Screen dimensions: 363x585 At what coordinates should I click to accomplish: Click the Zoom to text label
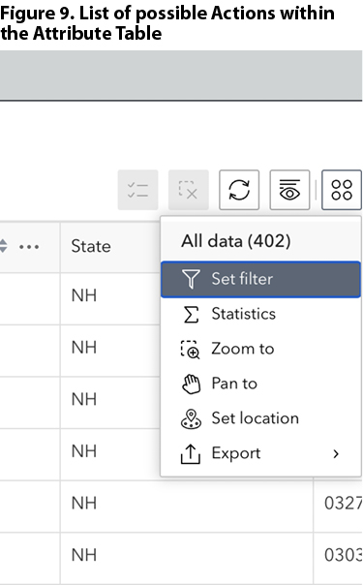243,349
